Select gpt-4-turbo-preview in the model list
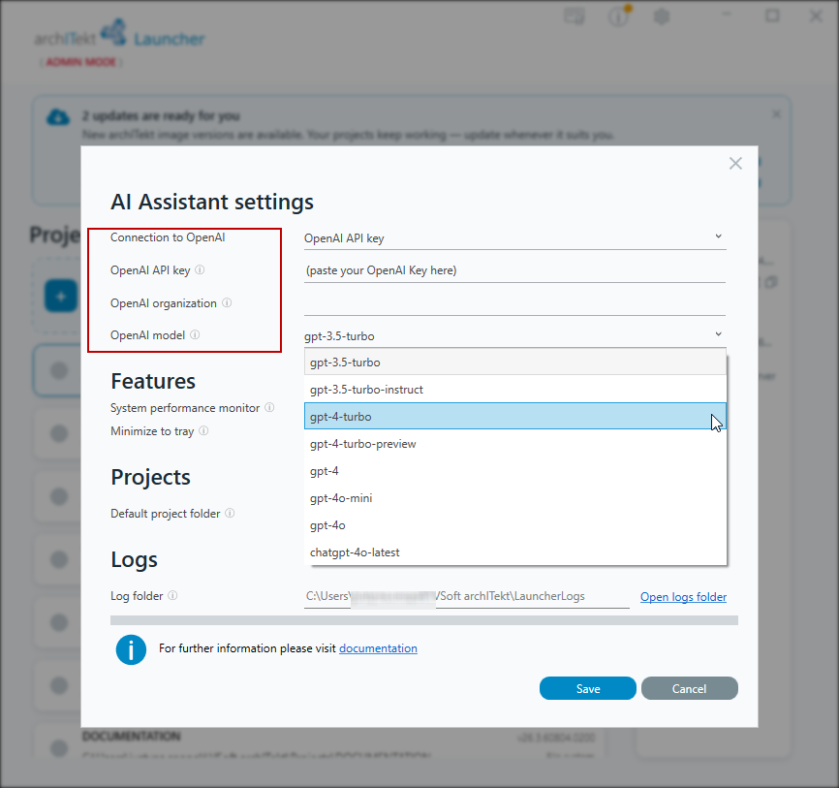 (514, 443)
